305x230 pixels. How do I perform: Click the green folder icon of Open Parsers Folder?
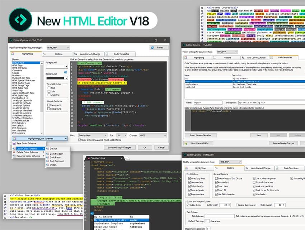click(x=186, y=143)
